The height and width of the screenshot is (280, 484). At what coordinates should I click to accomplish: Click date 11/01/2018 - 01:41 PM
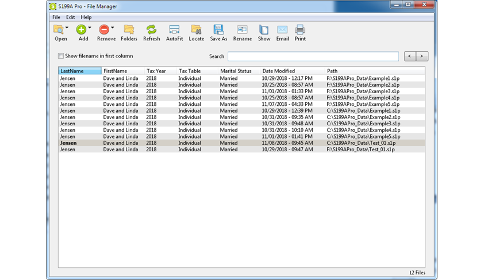pyautogui.click(x=287, y=137)
